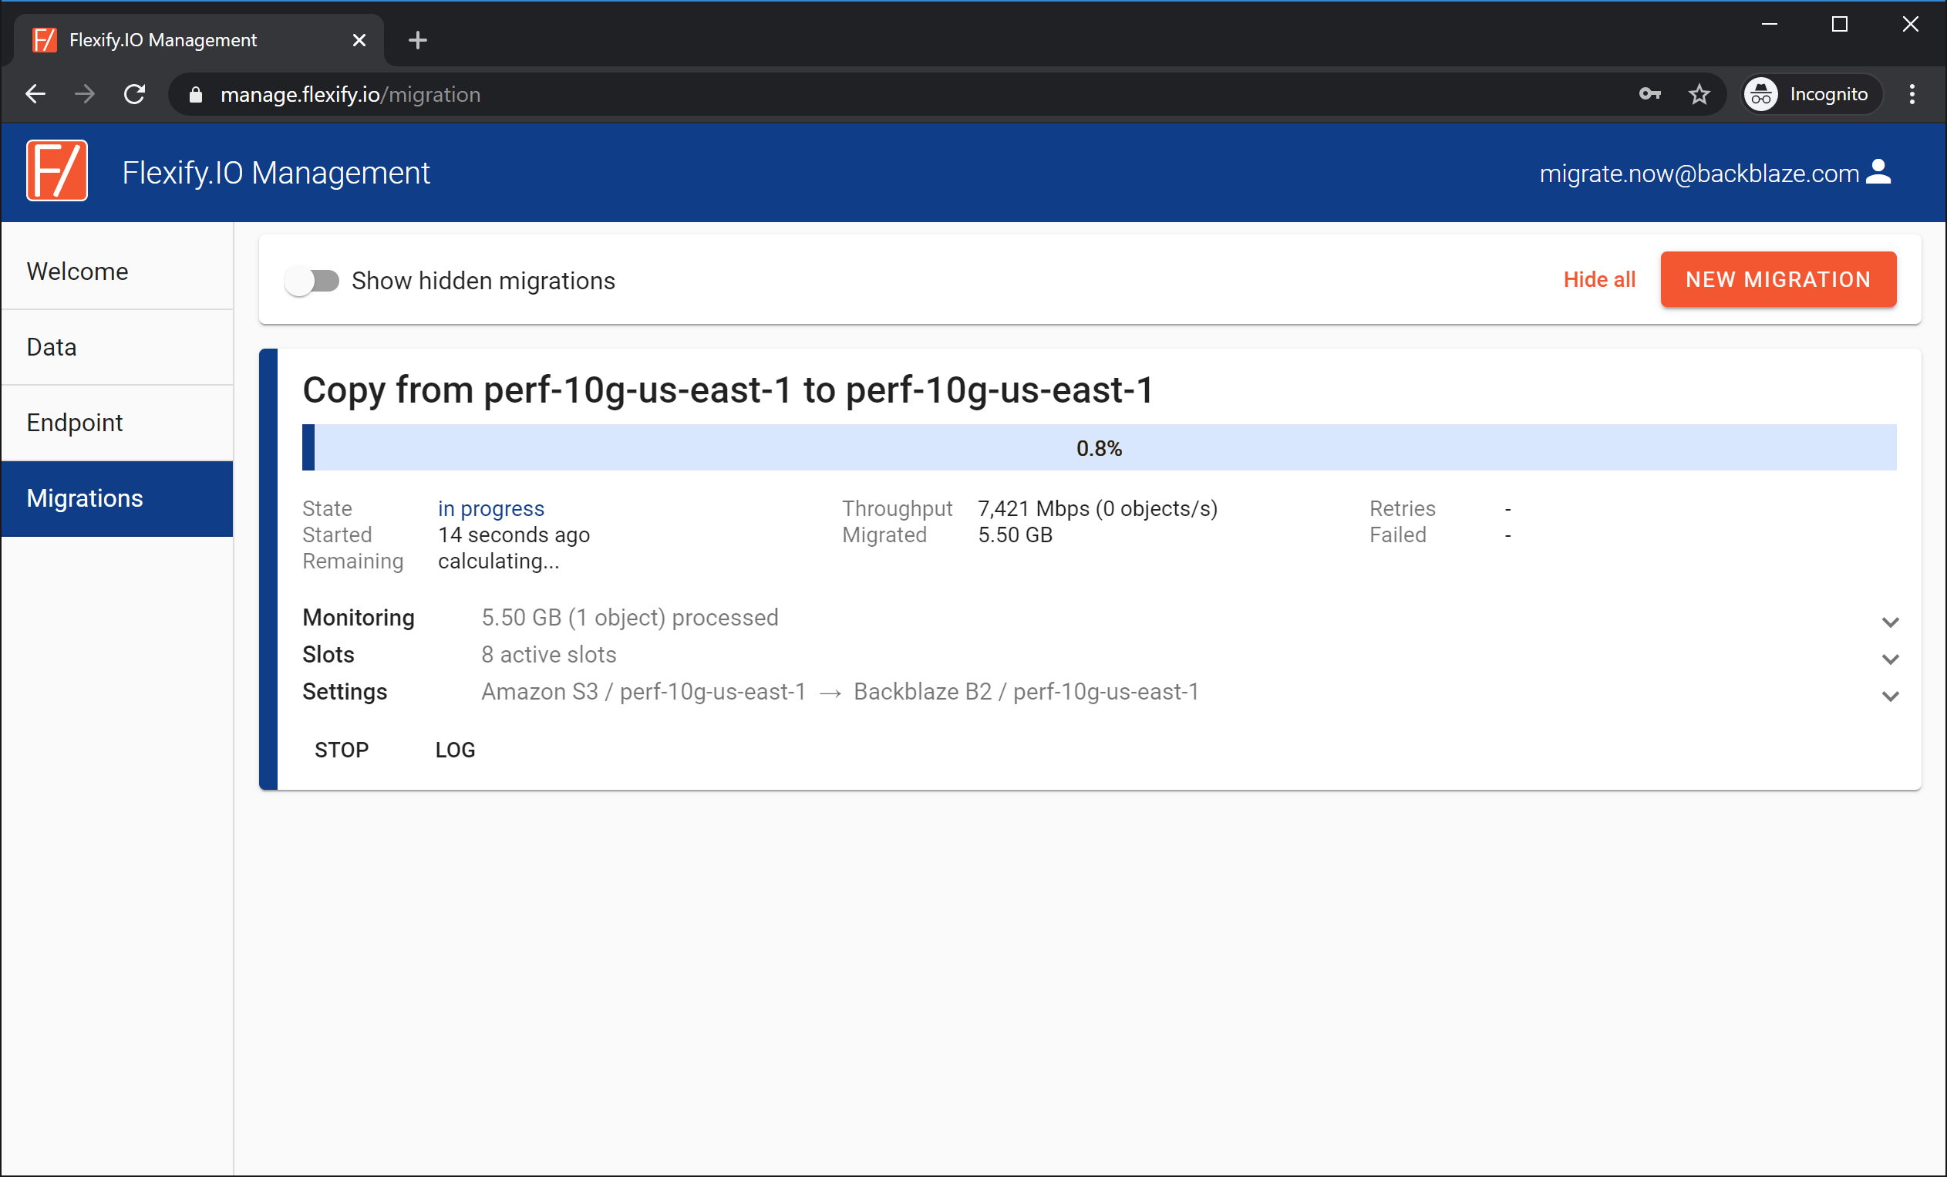1947x1177 pixels.
Task: Click the '5.50 GB' migrated value
Action: point(1016,535)
